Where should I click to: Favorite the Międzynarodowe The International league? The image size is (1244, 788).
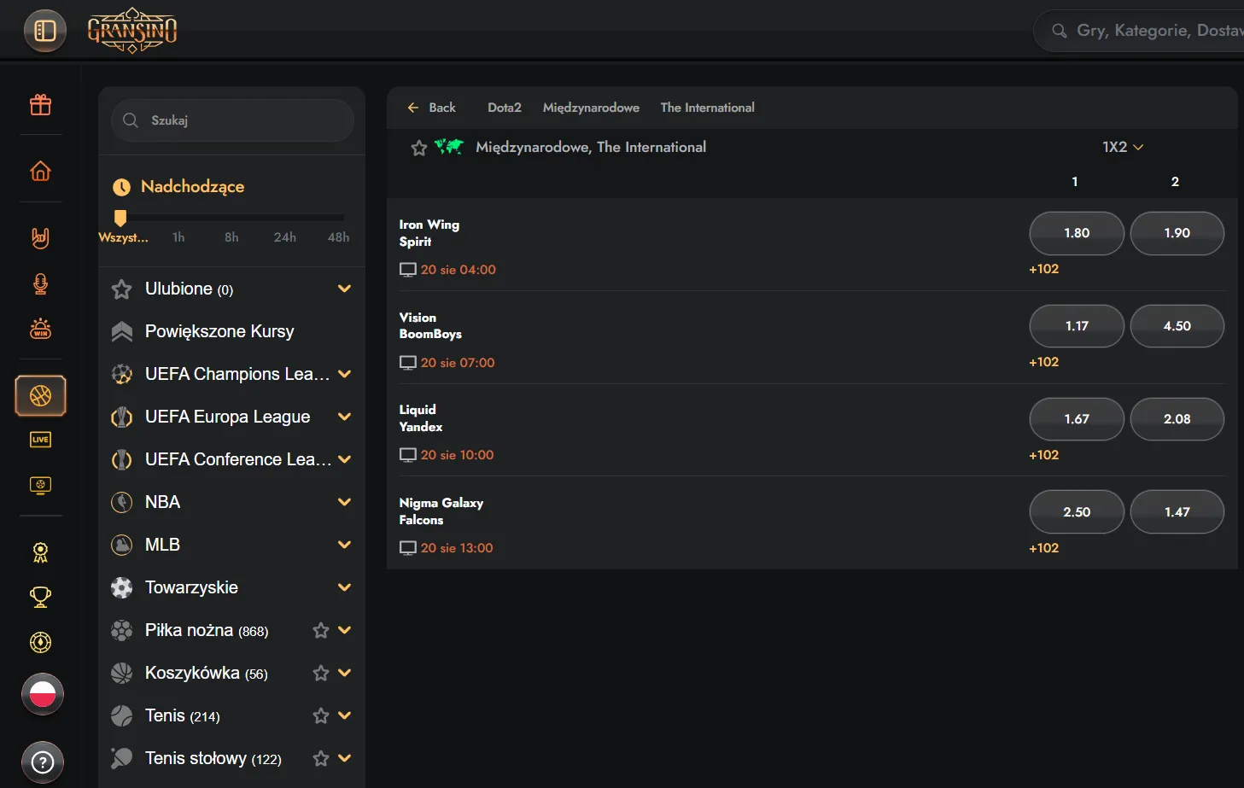click(x=419, y=149)
